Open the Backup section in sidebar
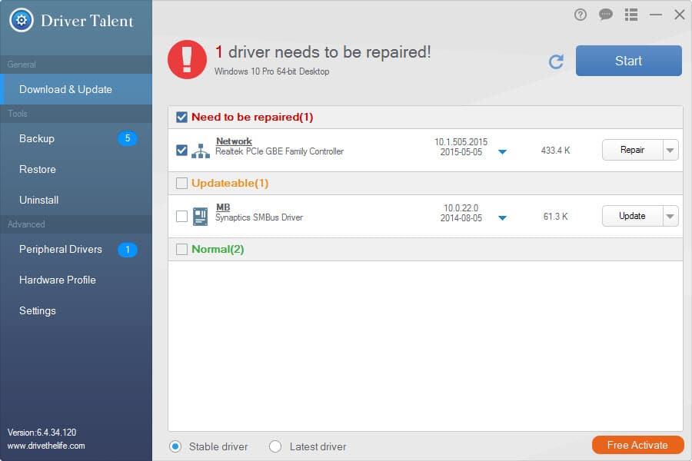 pyautogui.click(x=37, y=138)
